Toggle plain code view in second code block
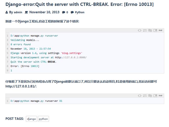 (140, 96)
